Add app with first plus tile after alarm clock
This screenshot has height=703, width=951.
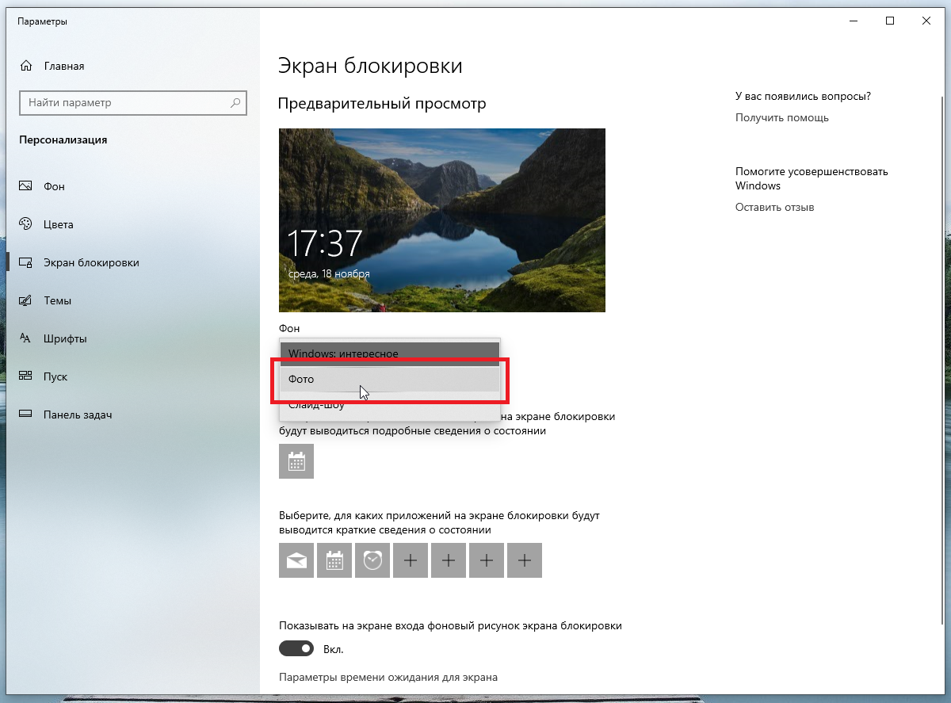click(x=411, y=560)
